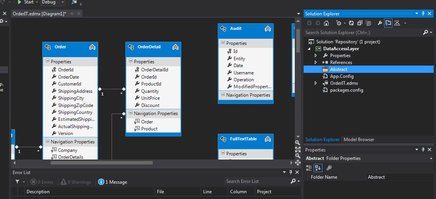Click the diagram horizontal scrollbar thumb

(x=102, y=163)
